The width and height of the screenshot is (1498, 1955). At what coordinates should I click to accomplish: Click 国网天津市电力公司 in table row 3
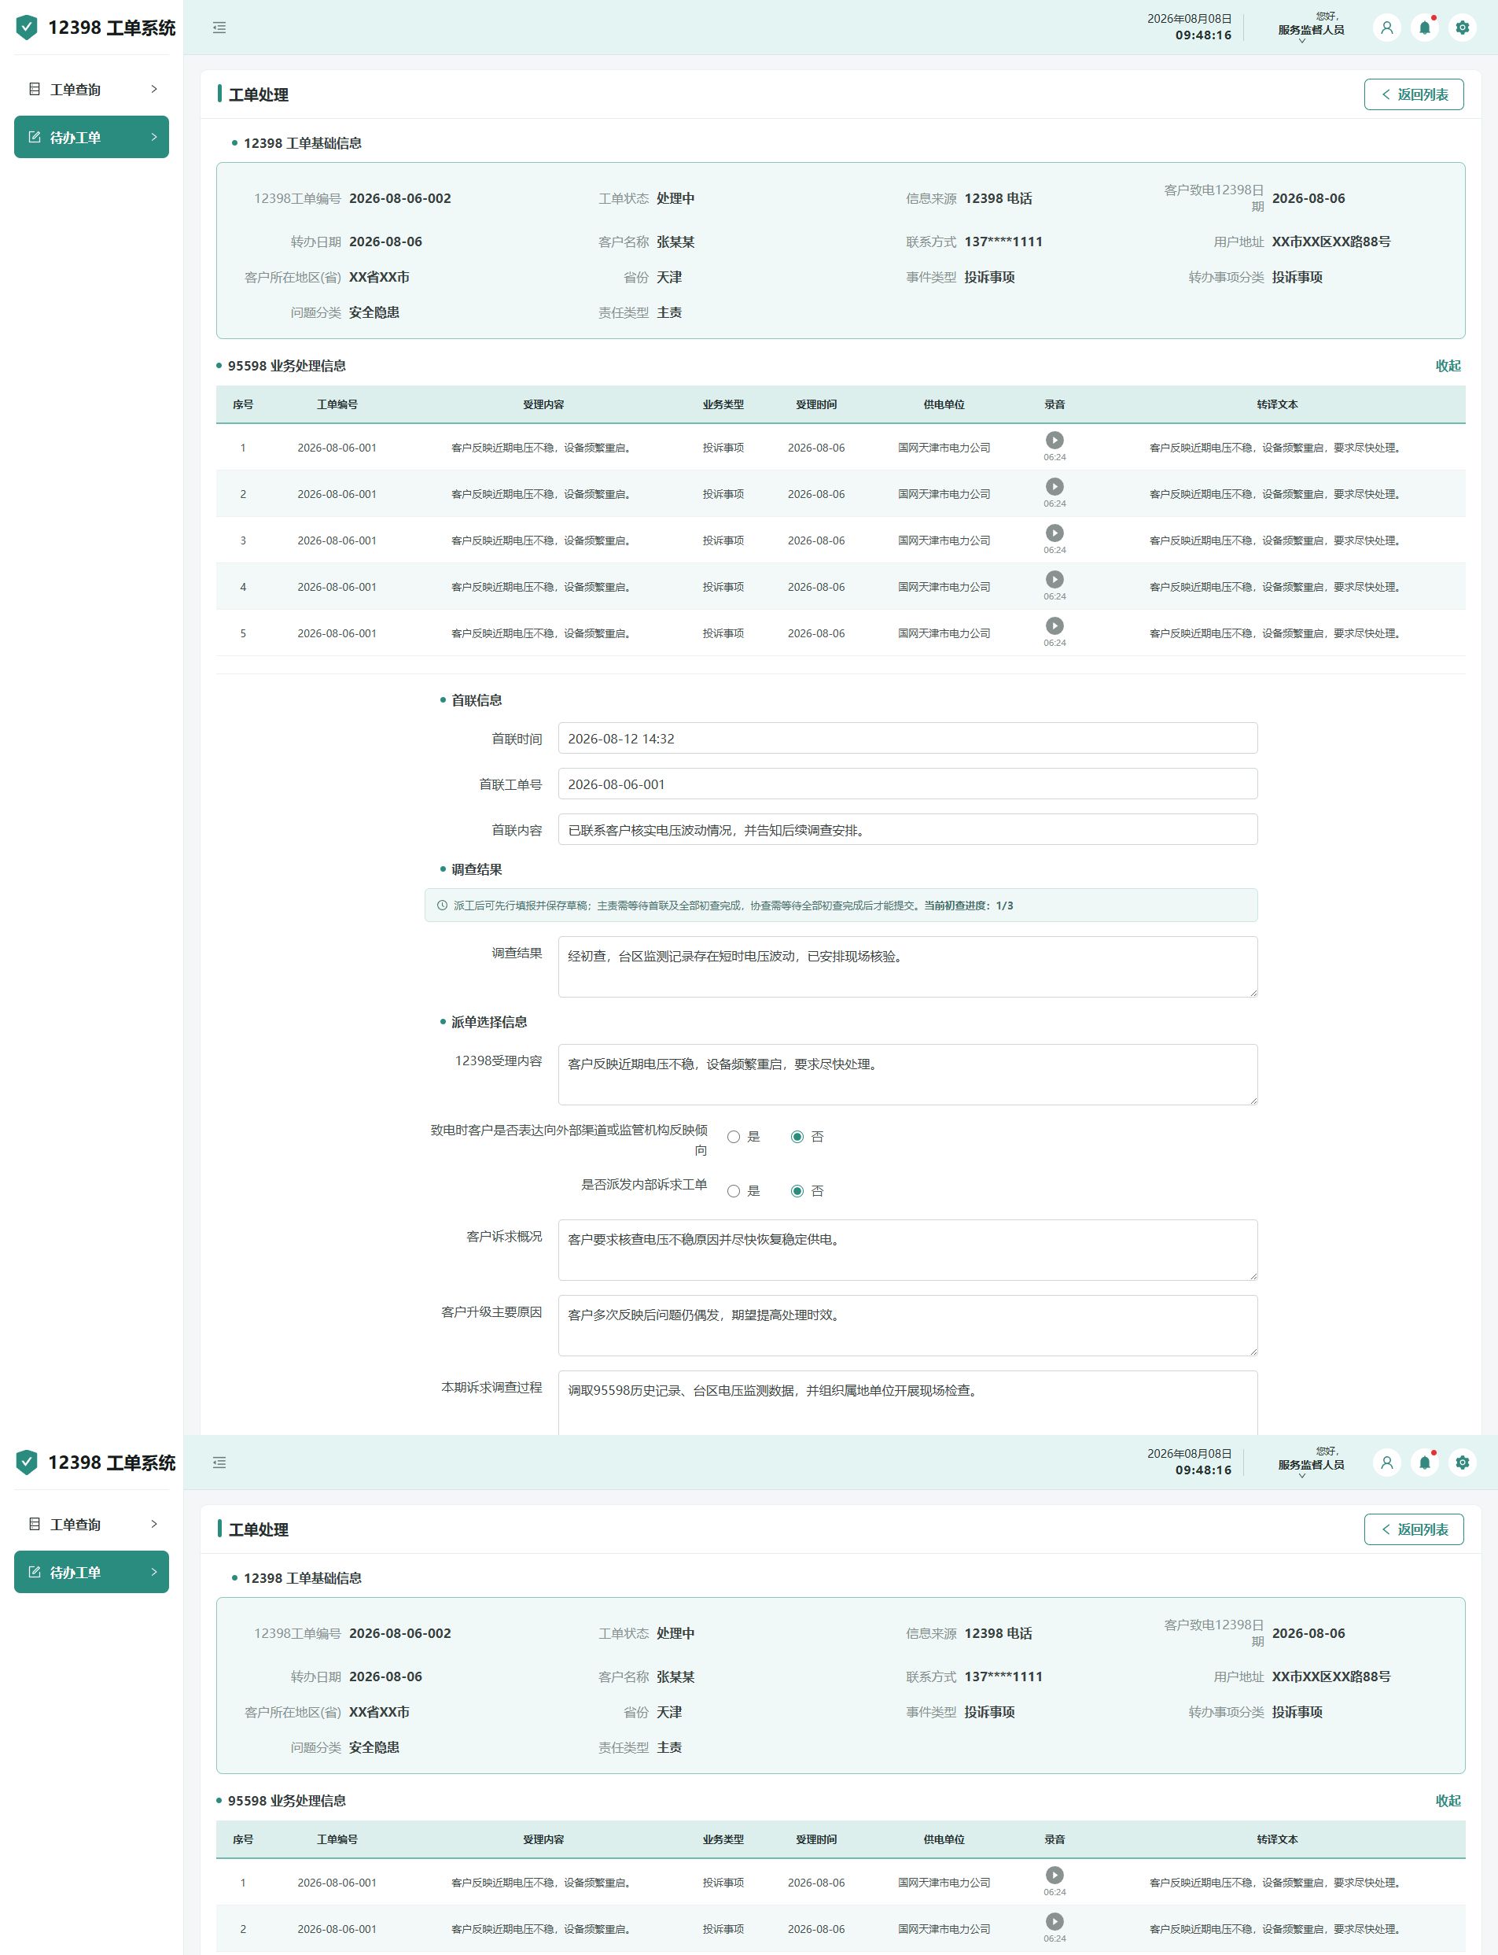tap(944, 540)
